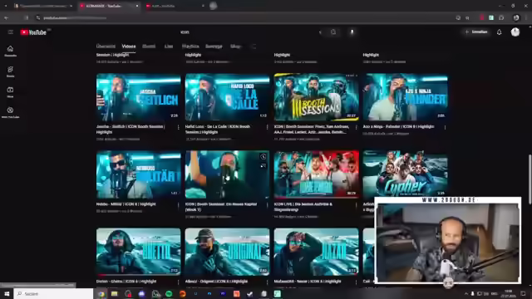Click the search icon in channel tabs
This screenshot has width=532, height=299.
(254, 47)
